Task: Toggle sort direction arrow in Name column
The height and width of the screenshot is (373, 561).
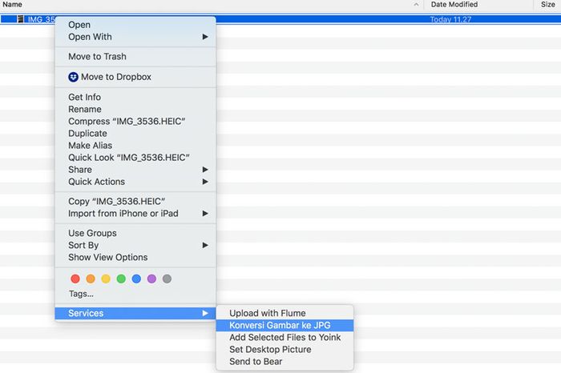Action: 416,5
